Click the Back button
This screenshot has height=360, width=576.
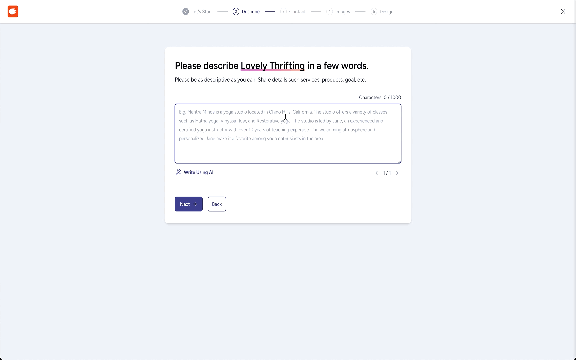[217, 204]
